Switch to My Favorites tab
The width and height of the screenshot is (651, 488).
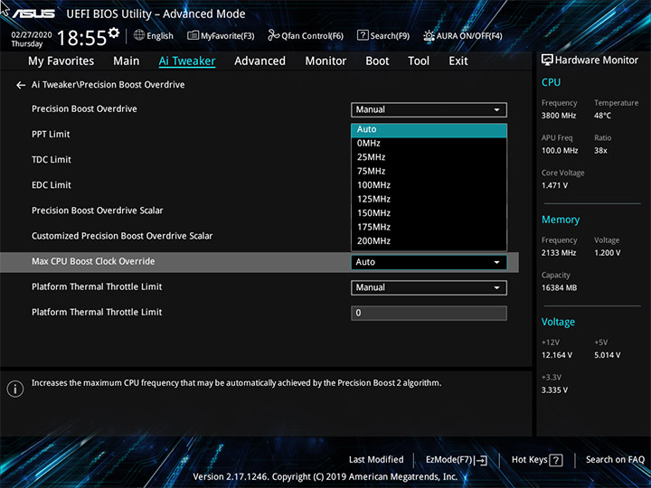pos(61,61)
